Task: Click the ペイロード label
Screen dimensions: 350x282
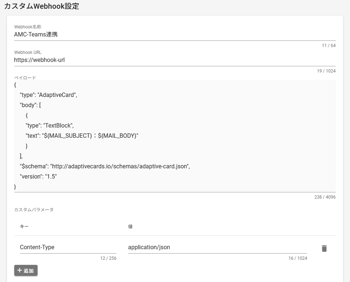Action: point(25,78)
